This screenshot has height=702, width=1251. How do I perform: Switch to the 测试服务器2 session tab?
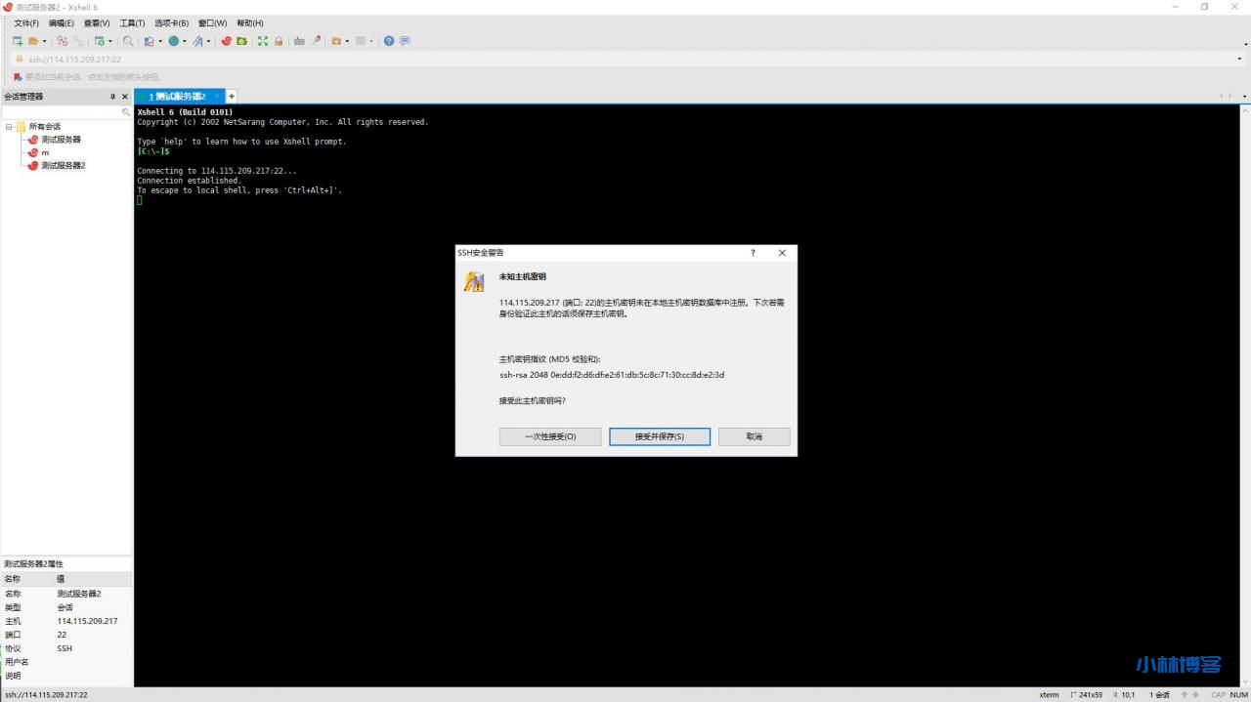coord(179,97)
